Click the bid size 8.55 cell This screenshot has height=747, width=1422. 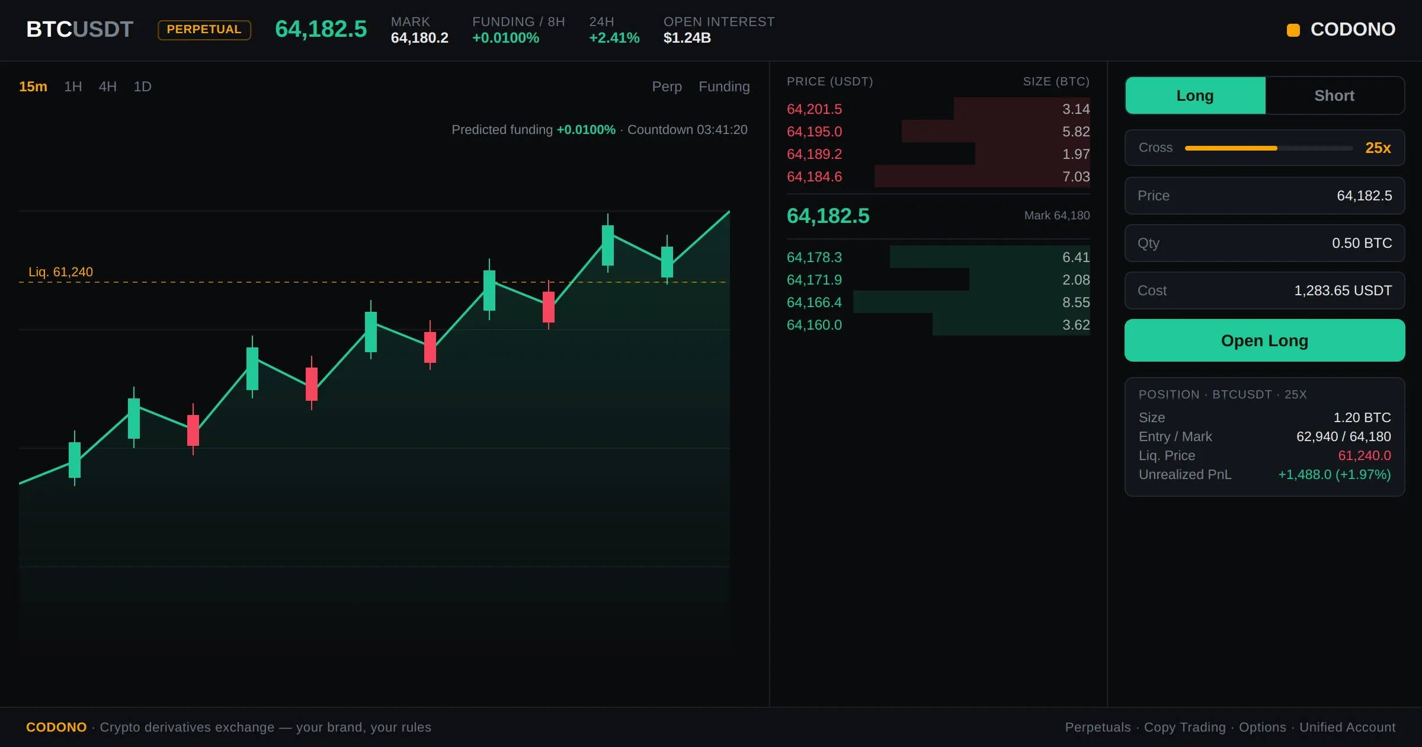click(1076, 302)
